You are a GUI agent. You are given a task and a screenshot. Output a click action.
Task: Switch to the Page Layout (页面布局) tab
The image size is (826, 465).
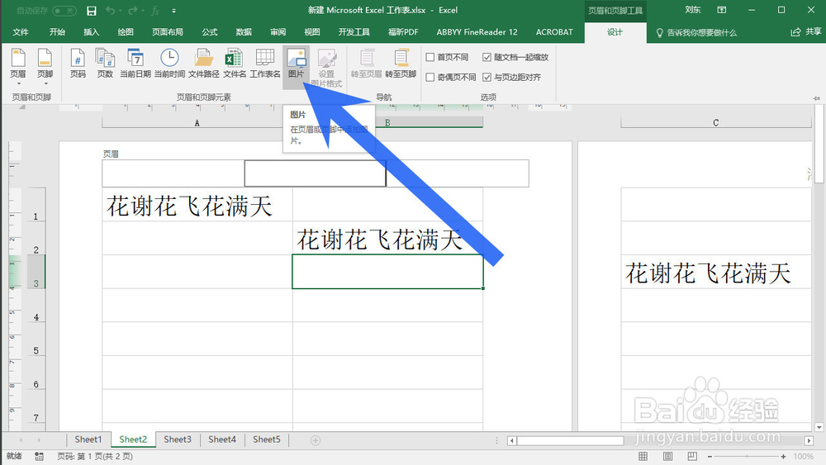tap(168, 32)
